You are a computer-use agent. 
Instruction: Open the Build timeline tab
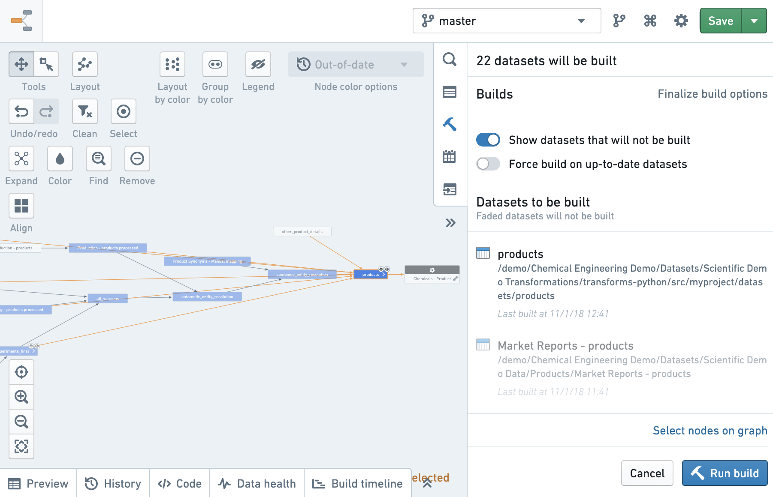click(x=358, y=483)
